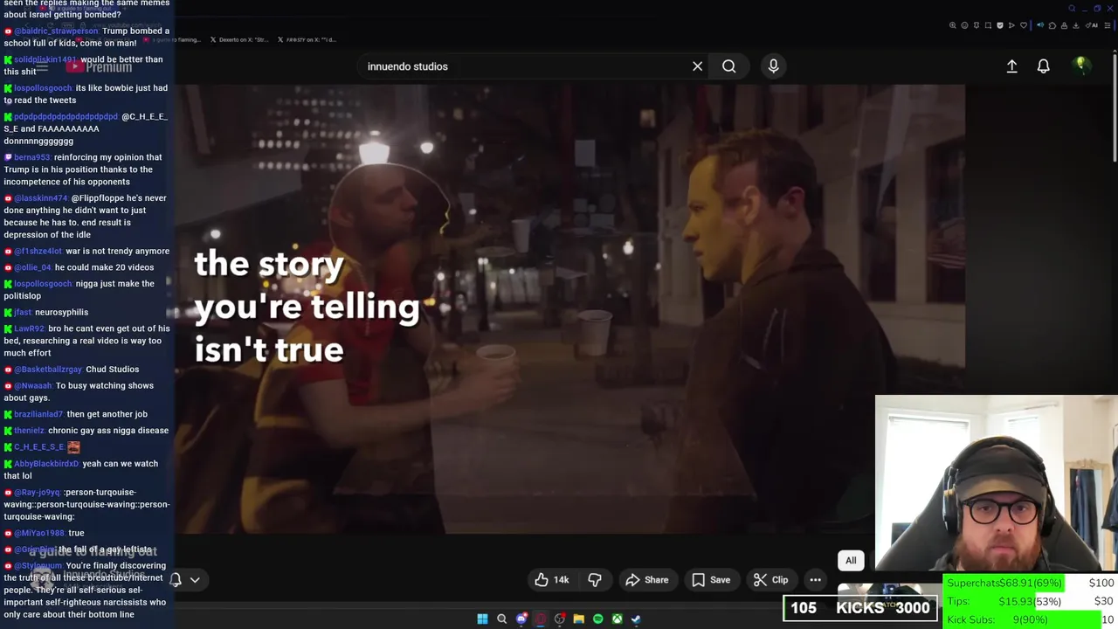Open the account avatar menu
This screenshot has width=1118, height=629.
click(1080, 66)
